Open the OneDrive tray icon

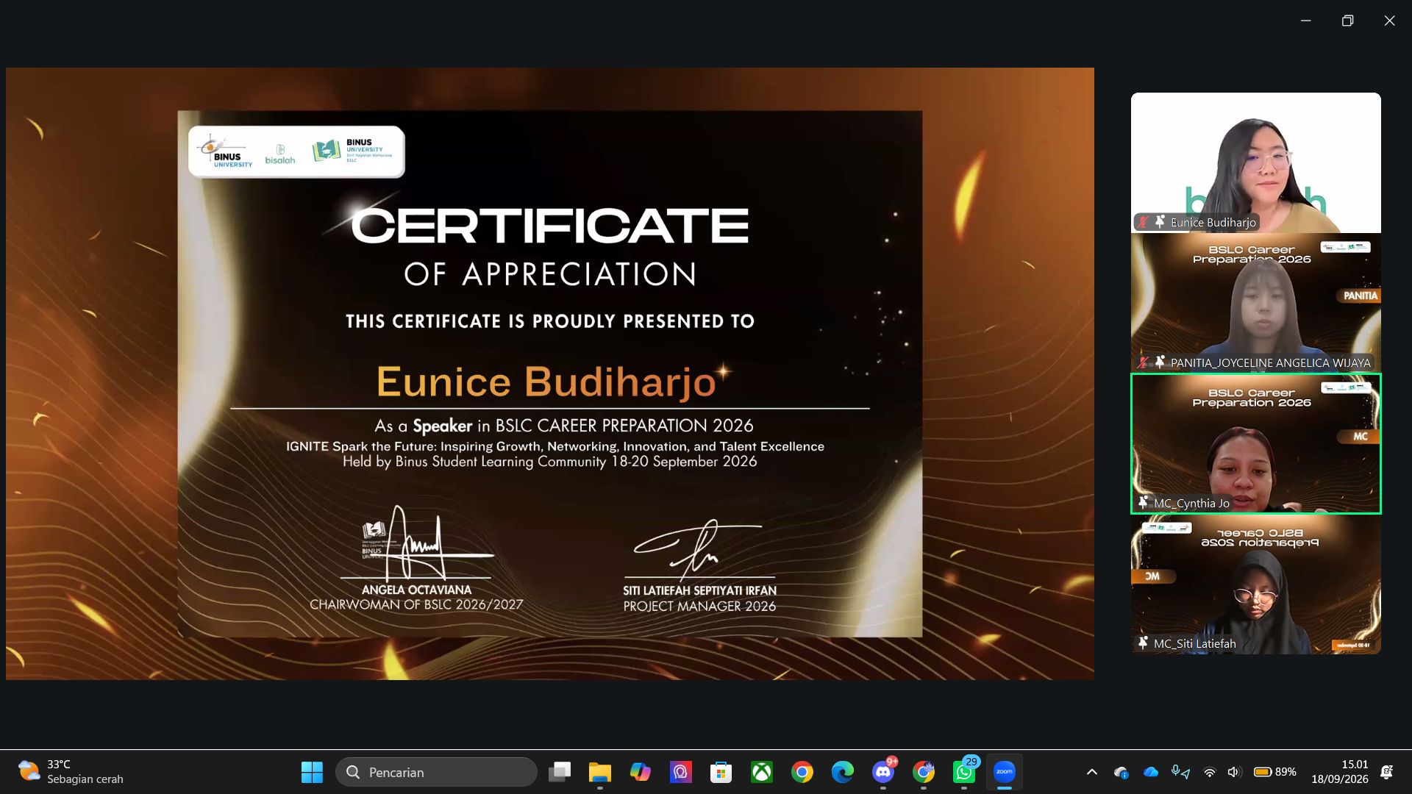(x=1151, y=772)
